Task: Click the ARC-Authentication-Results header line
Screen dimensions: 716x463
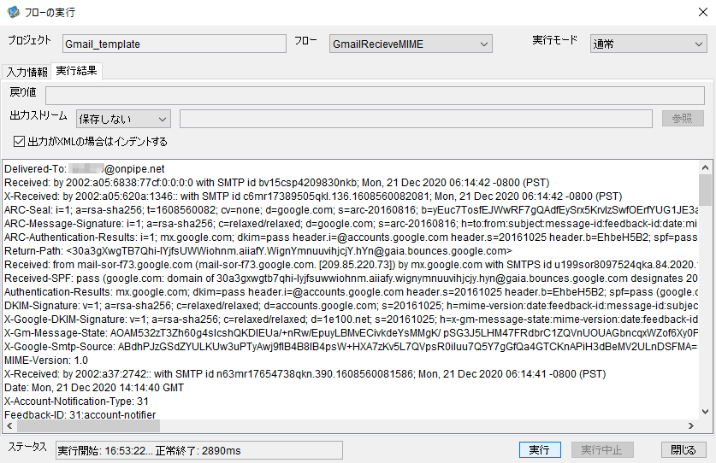Action: pyautogui.click(x=351, y=237)
